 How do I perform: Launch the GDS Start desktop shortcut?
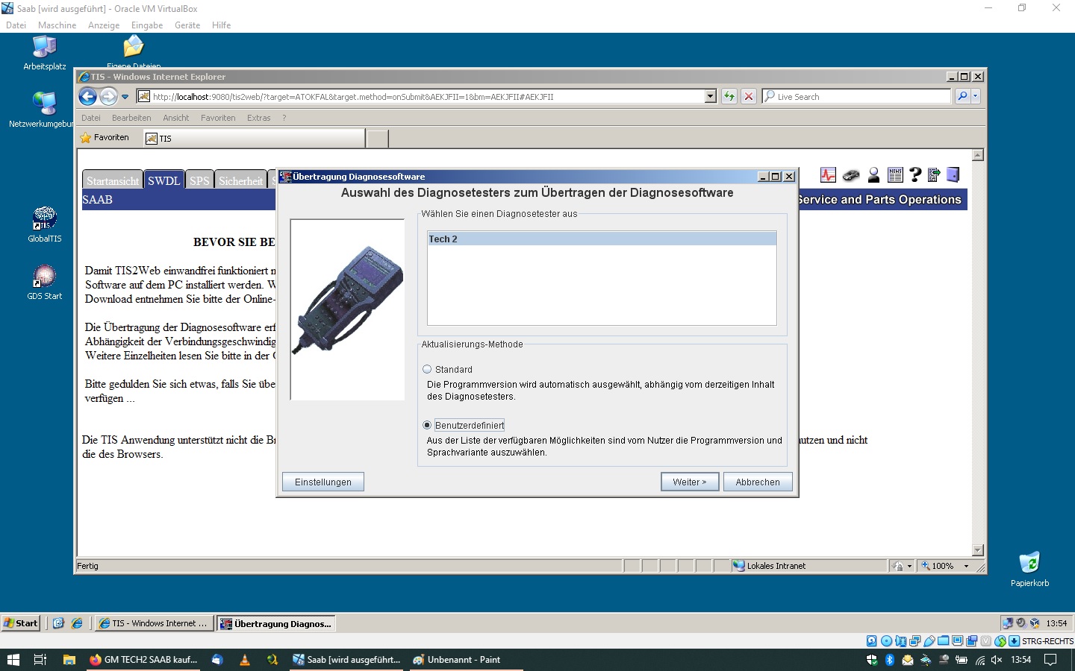tap(45, 282)
